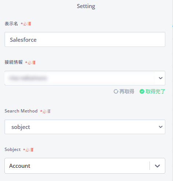
Task: Click the Setting heading at the top
Action: pos(86,6)
